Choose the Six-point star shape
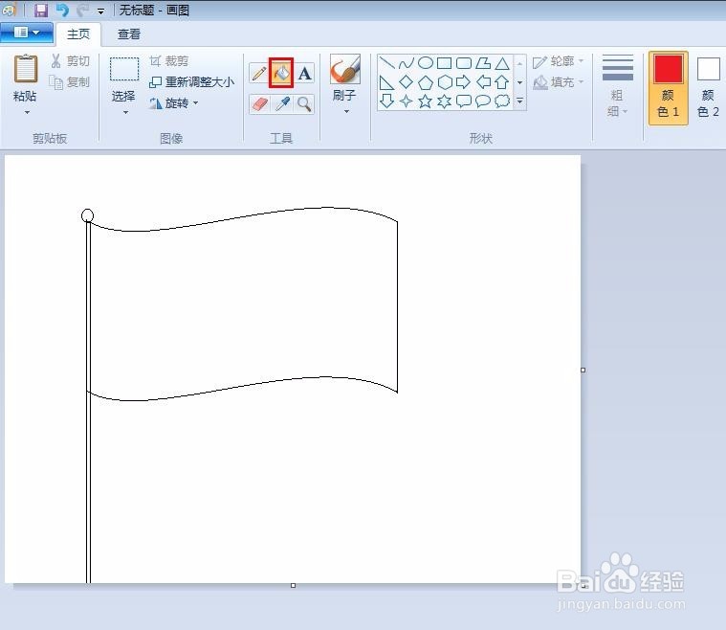Viewport: 726px width, 630px height. tap(445, 101)
